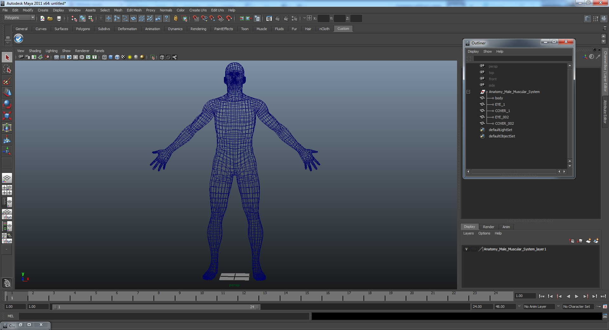Open input field mode dropdown before X

point(304,18)
